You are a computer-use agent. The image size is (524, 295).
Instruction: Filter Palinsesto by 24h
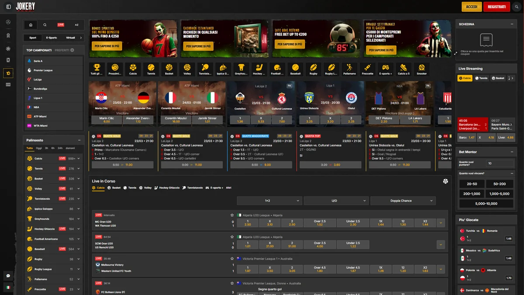(x=60, y=148)
